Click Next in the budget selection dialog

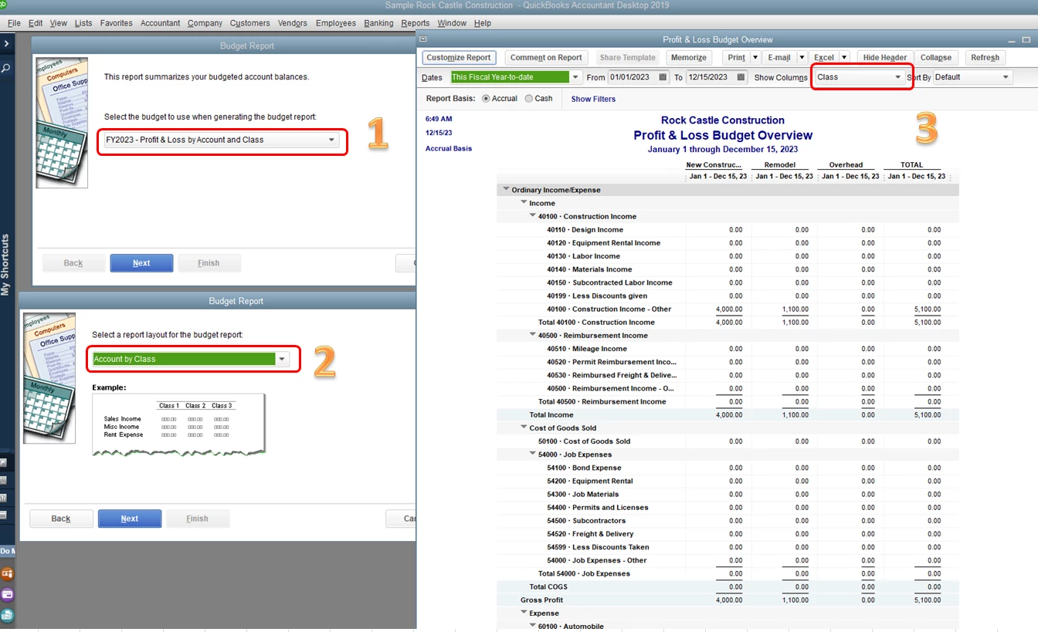[141, 263]
